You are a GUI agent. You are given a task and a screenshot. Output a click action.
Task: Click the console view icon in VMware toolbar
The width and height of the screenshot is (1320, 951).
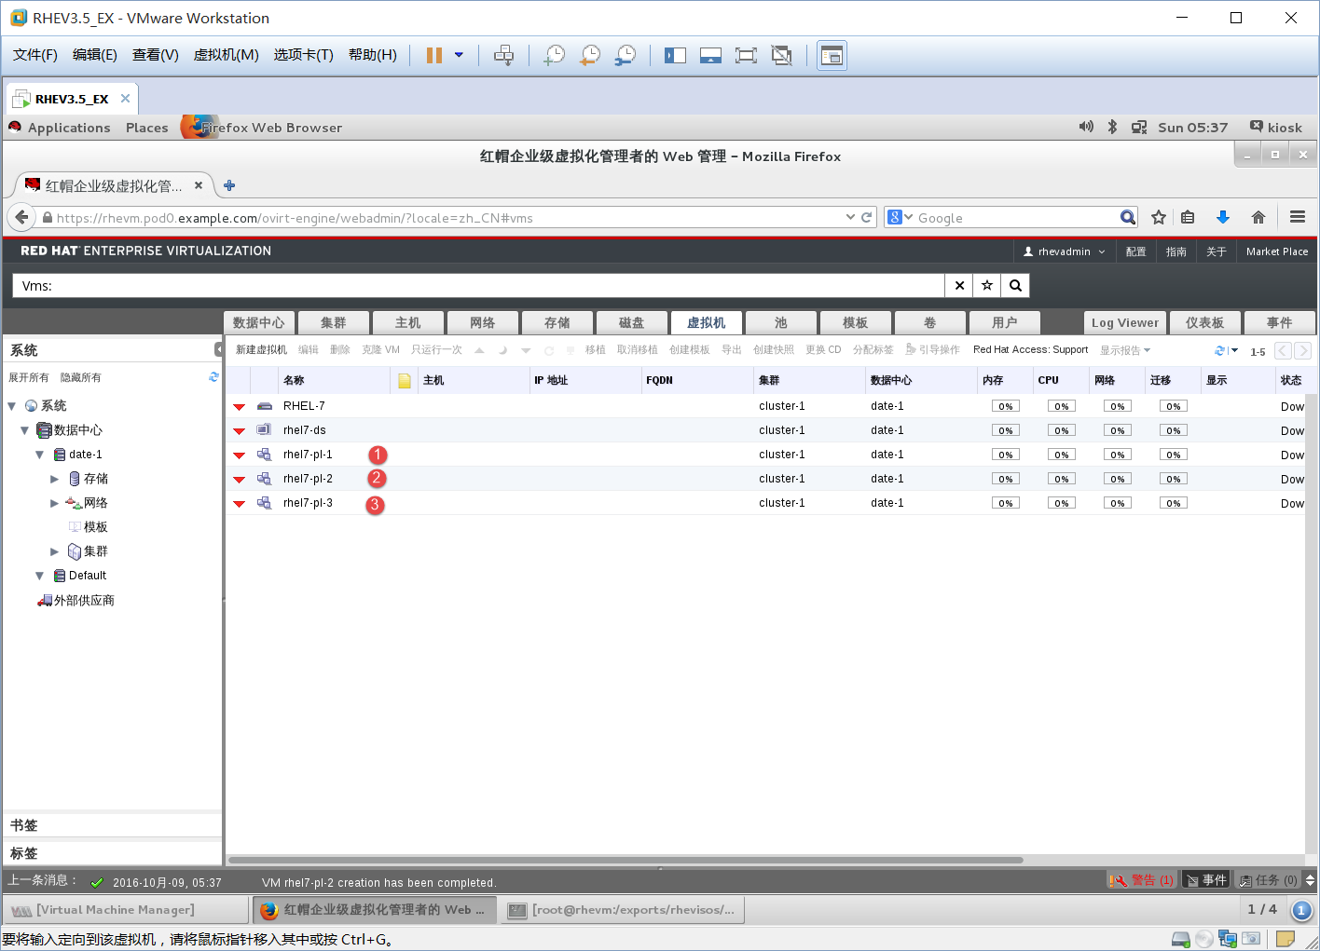[x=832, y=55]
